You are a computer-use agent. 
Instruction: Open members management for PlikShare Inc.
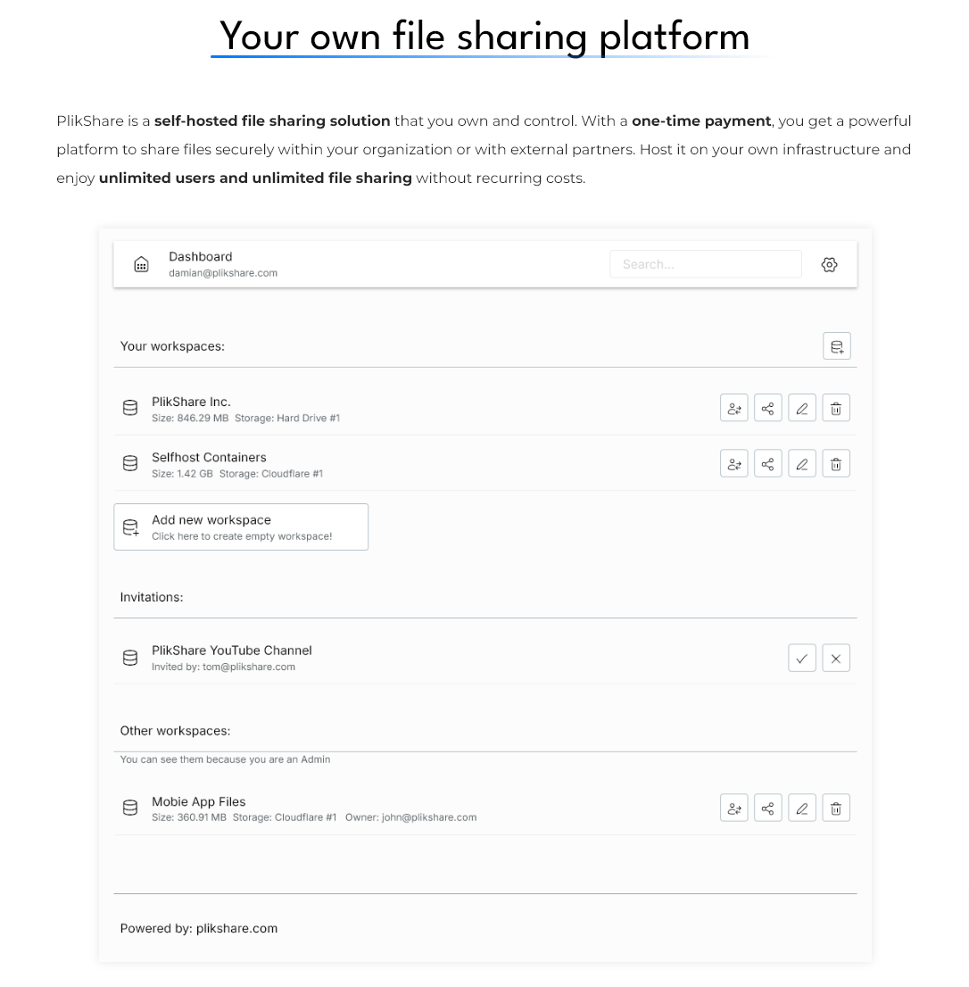tap(734, 409)
